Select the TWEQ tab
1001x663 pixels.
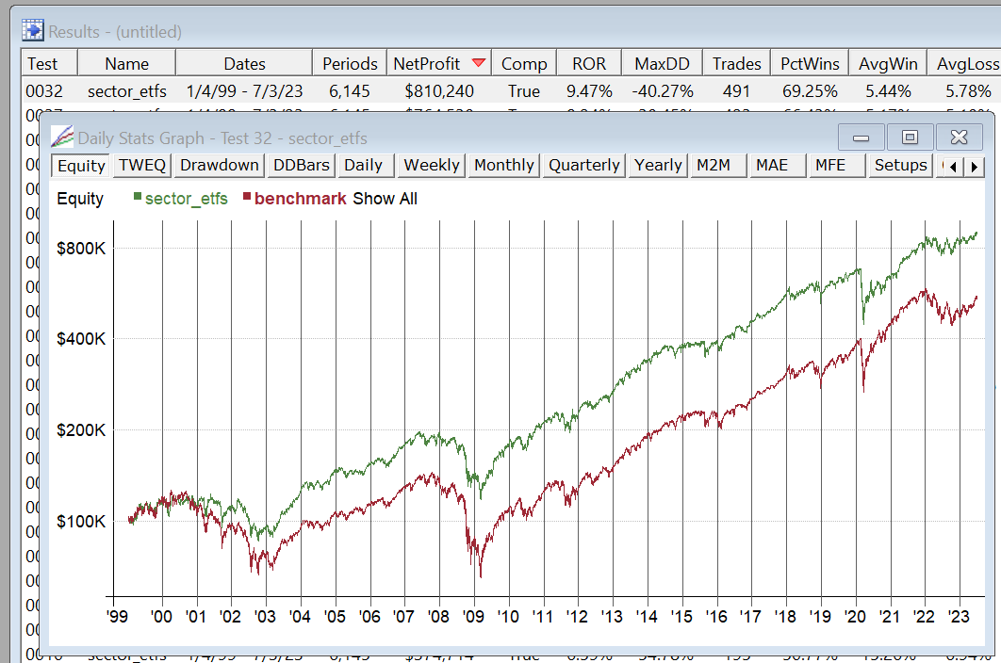pos(142,165)
